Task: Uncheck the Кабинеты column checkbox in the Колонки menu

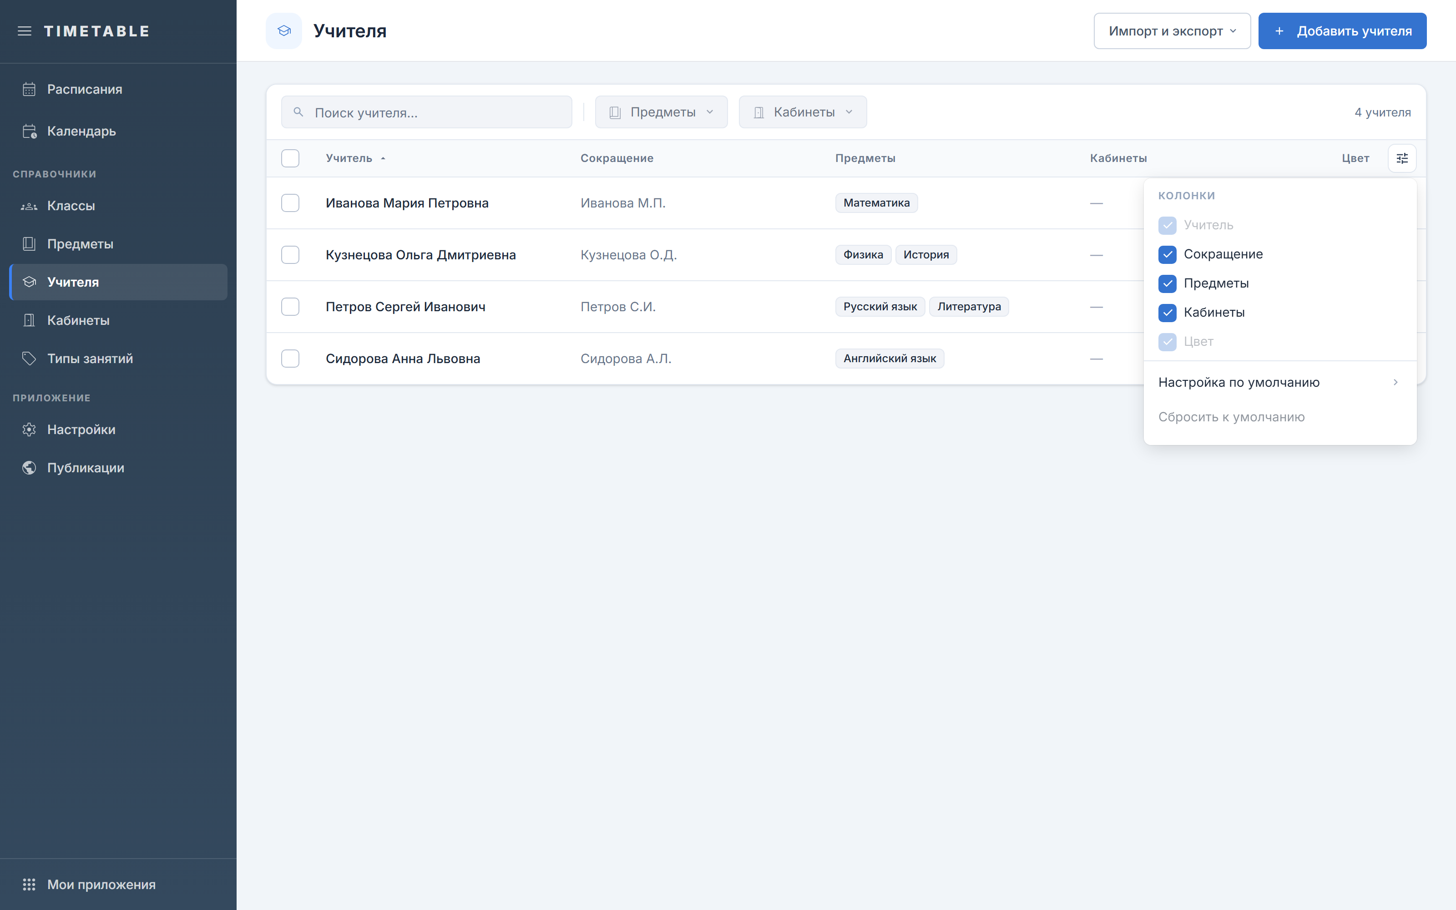Action: (x=1167, y=313)
